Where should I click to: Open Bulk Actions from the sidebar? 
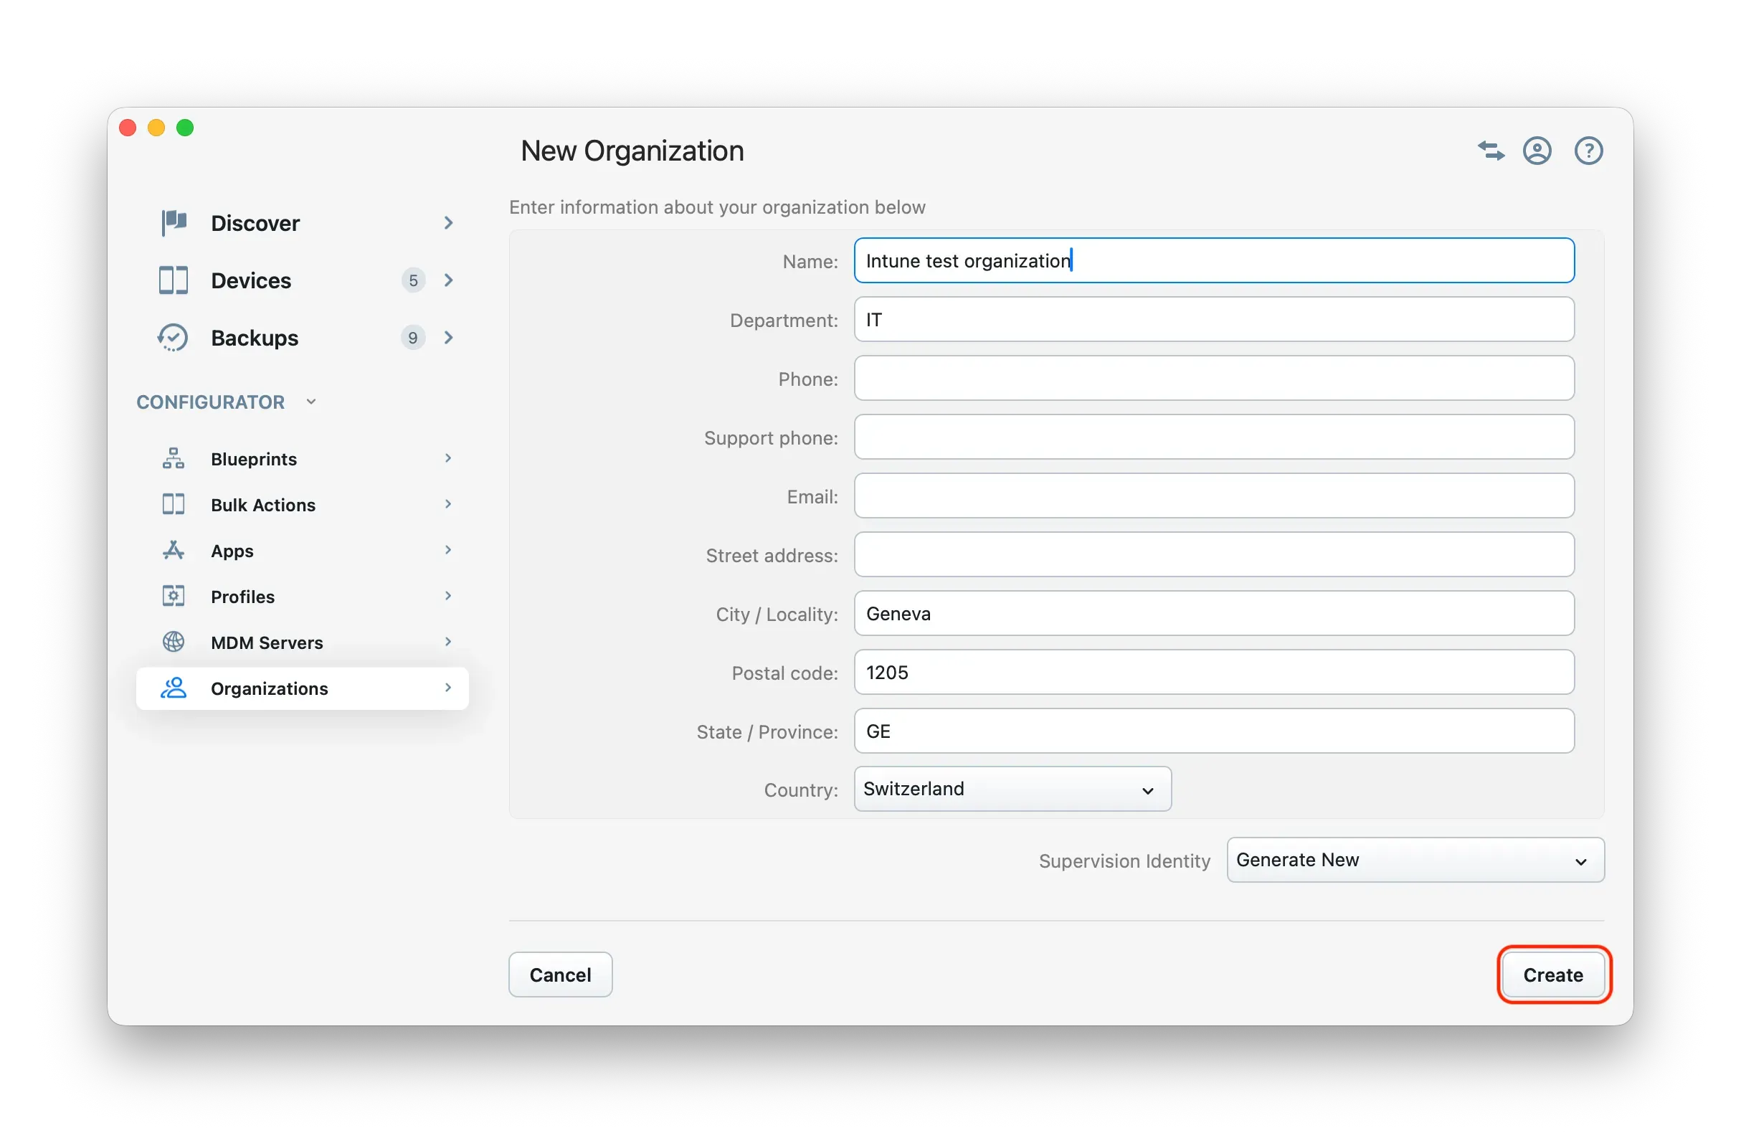pyautogui.click(x=262, y=505)
